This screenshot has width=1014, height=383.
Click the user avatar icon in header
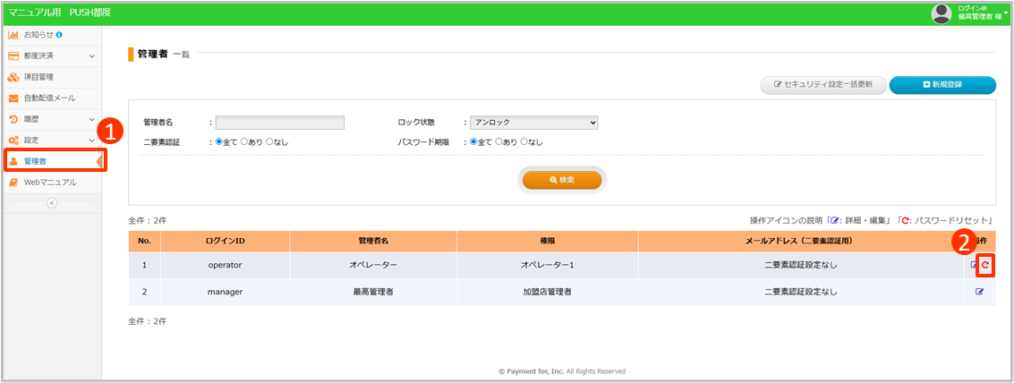tap(941, 13)
